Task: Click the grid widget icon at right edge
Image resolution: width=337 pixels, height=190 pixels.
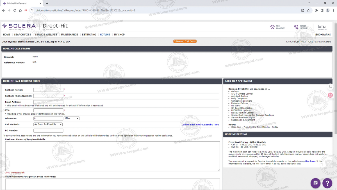Action: pos(330,87)
